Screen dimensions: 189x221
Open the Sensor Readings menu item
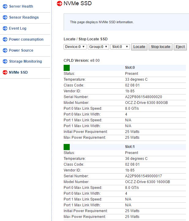coord(24,17)
